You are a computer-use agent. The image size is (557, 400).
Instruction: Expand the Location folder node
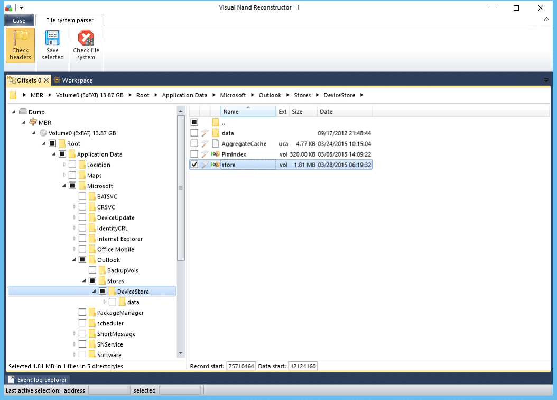coord(64,165)
